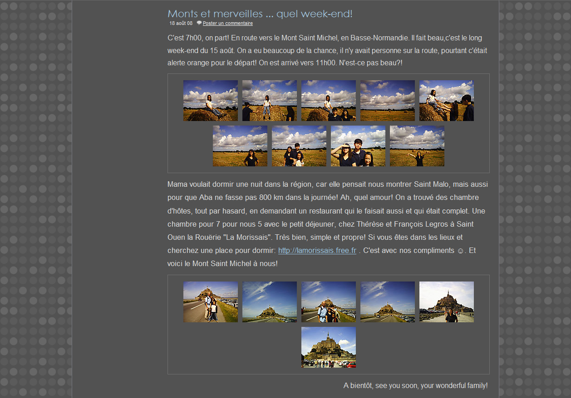The height and width of the screenshot is (398, 571).
Task: Open photo of girl standing on hay bale
Action: click(269, 101)
